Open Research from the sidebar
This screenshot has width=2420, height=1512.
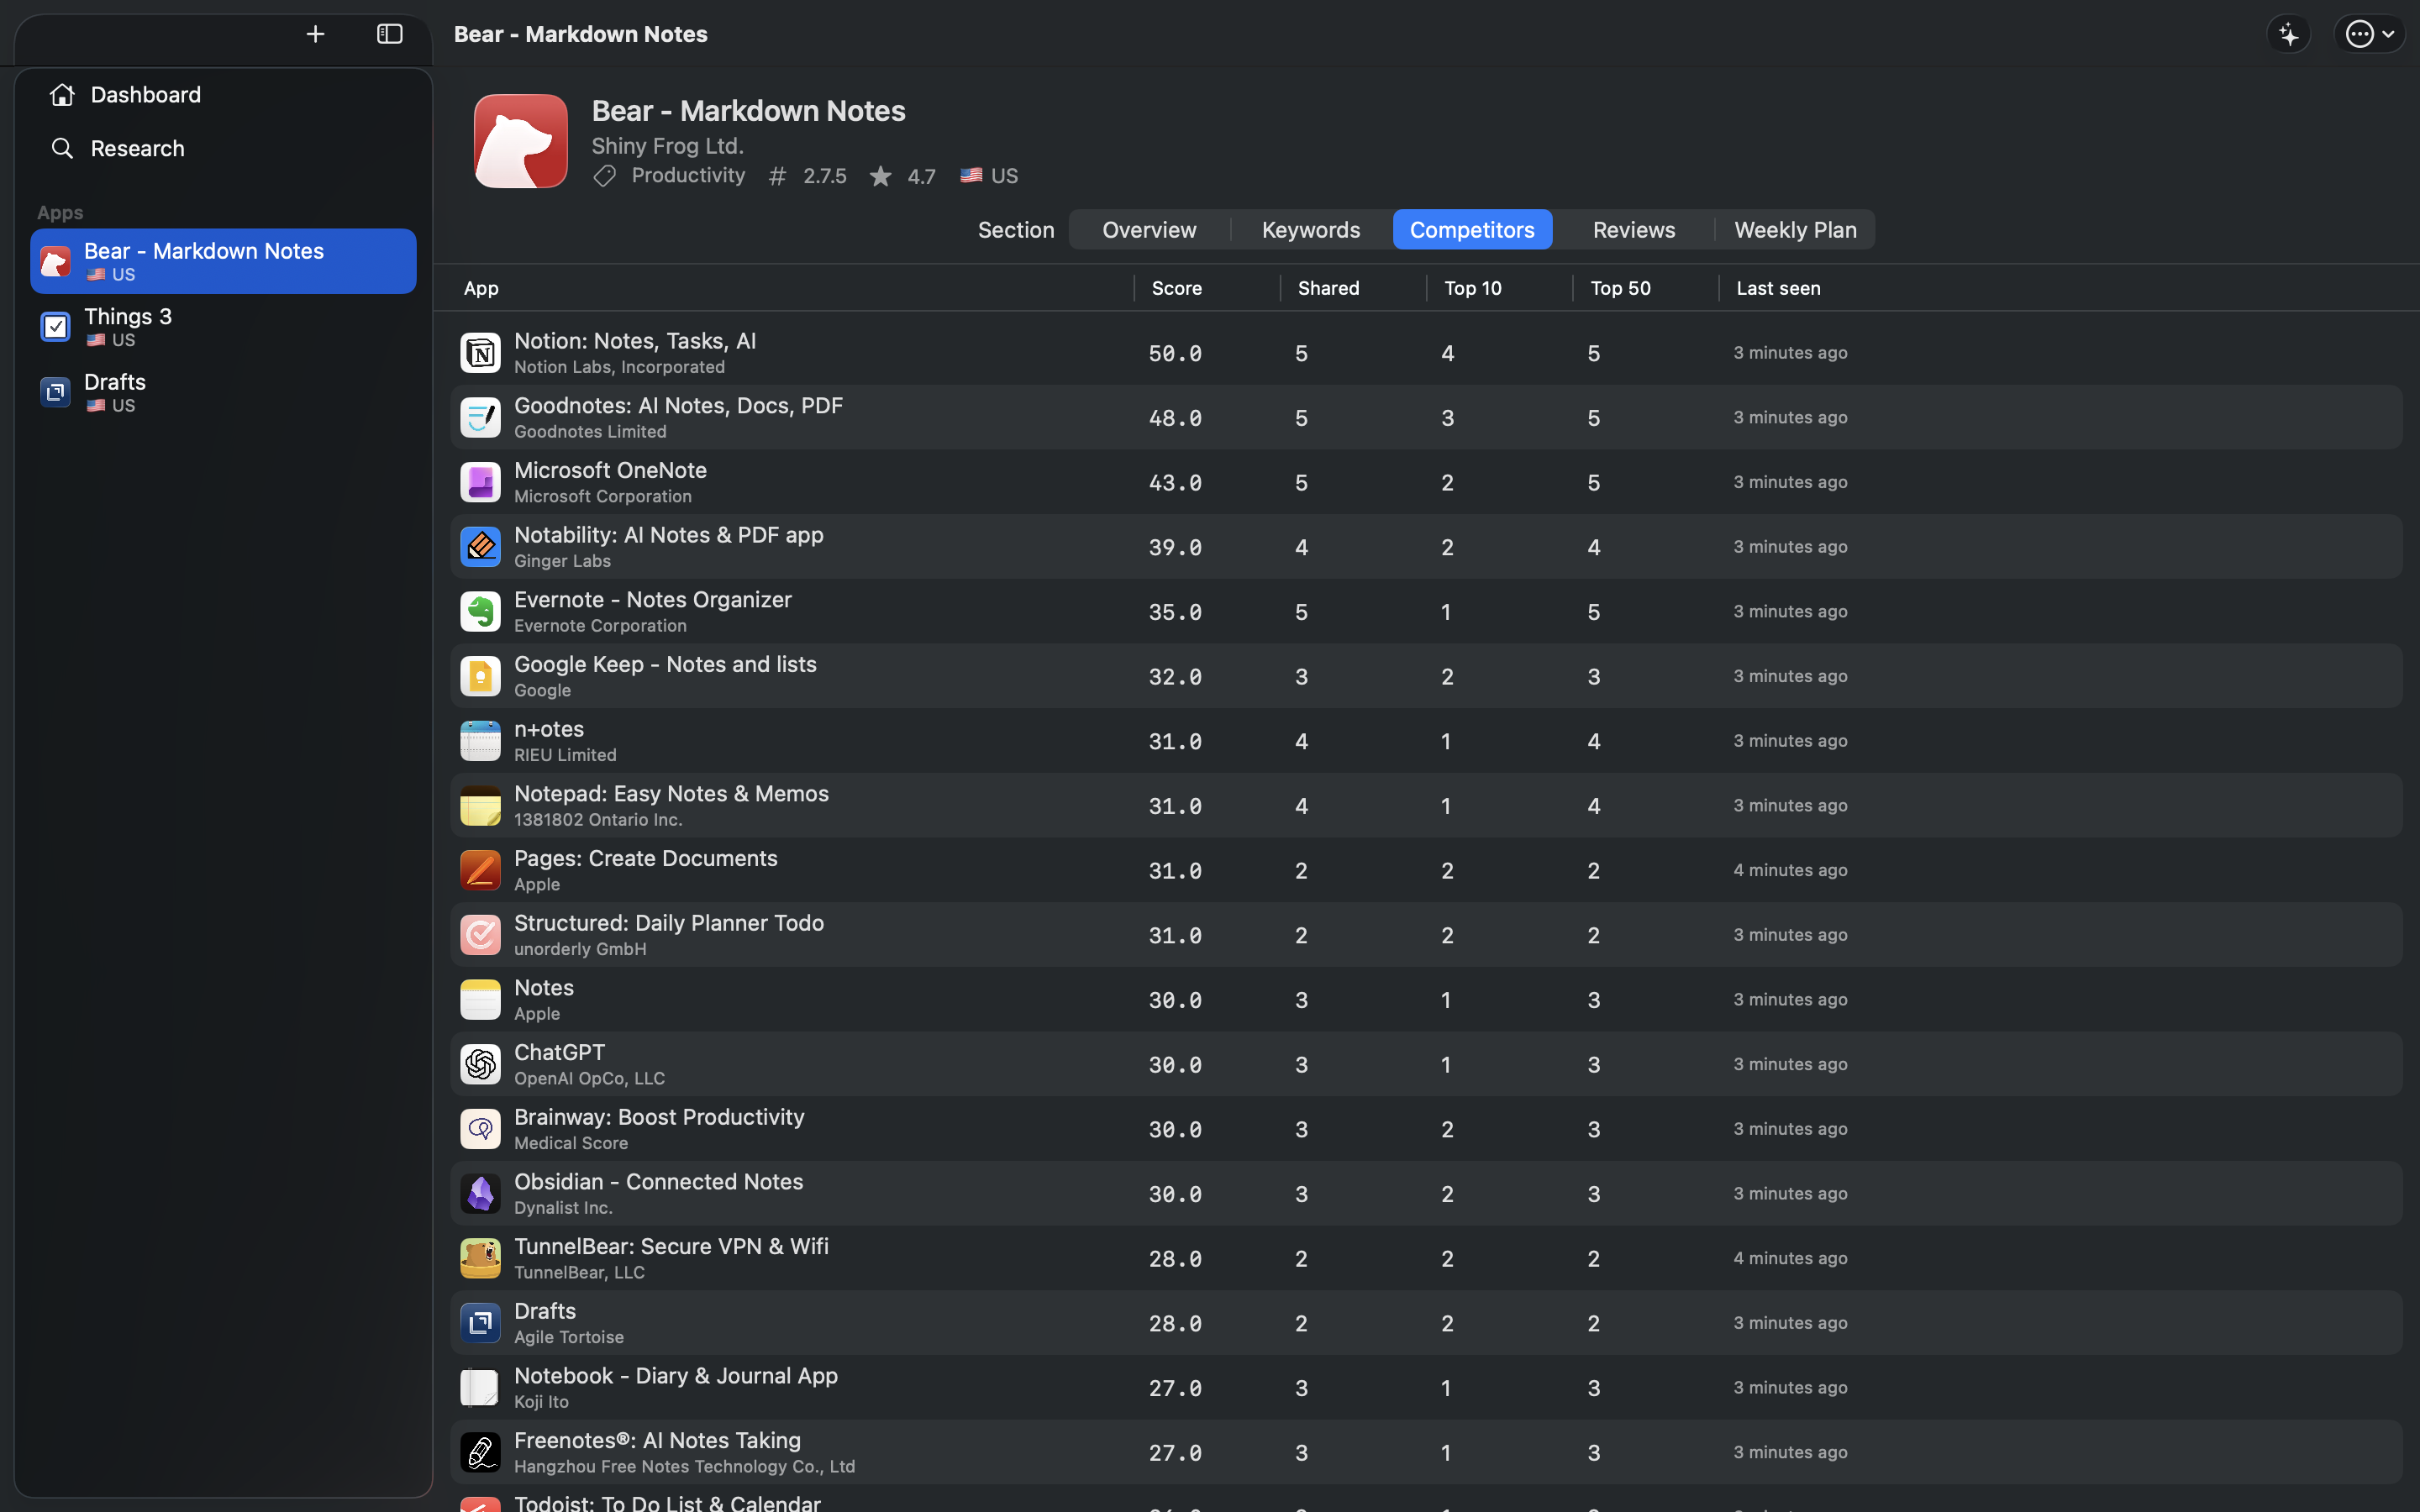pyautogui.click(x=223, y=148)
